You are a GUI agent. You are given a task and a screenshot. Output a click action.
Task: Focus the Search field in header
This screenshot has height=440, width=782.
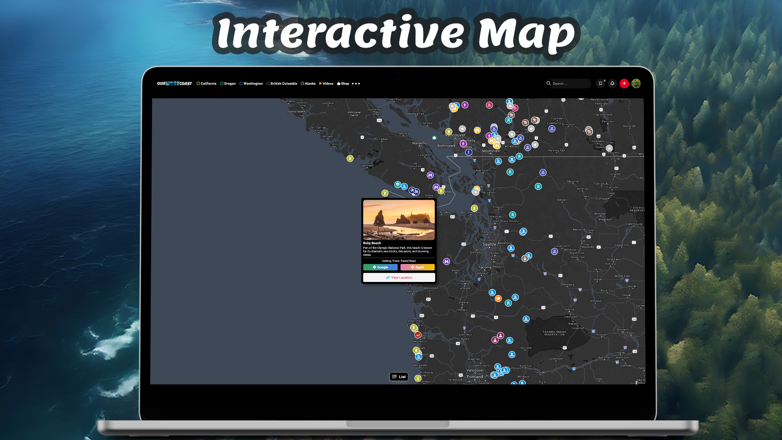[568, 84]
